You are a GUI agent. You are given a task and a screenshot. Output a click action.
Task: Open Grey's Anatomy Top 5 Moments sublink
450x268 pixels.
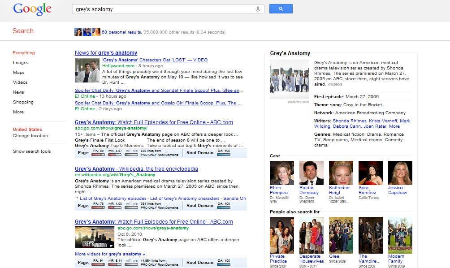click(109, 146)
